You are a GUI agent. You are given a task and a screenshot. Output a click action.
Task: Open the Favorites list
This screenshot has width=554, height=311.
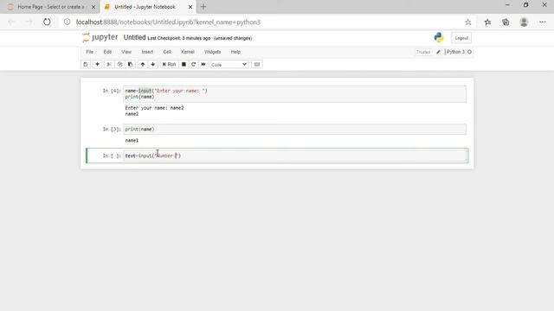(x=487, y=22)
